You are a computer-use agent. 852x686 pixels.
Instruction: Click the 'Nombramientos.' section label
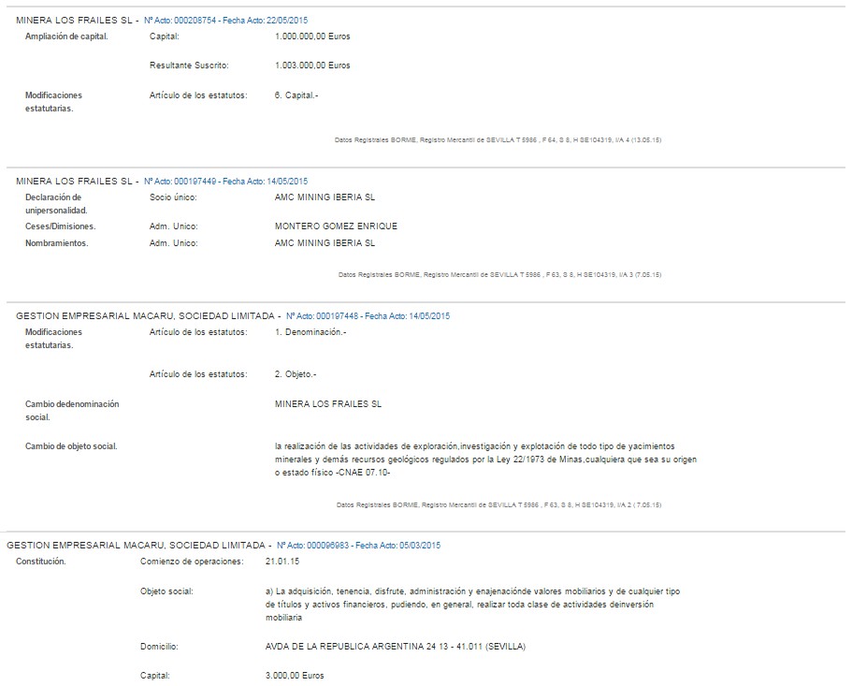(x=57, y=243)
